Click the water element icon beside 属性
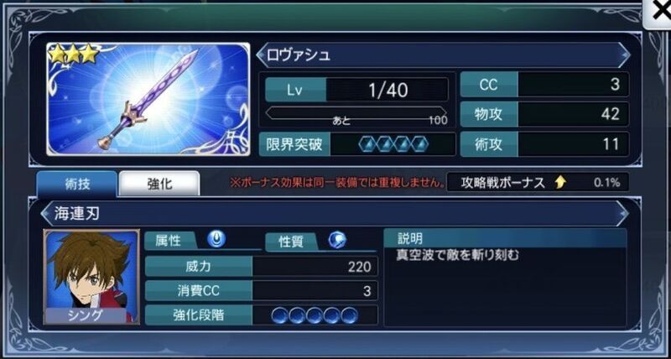Viewport: 671px width, 359px height. (216, 239)
